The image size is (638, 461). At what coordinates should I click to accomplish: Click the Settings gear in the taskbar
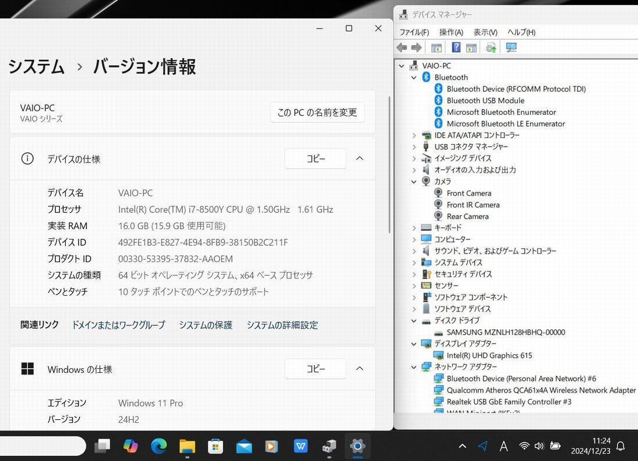(x=358, y=446)
